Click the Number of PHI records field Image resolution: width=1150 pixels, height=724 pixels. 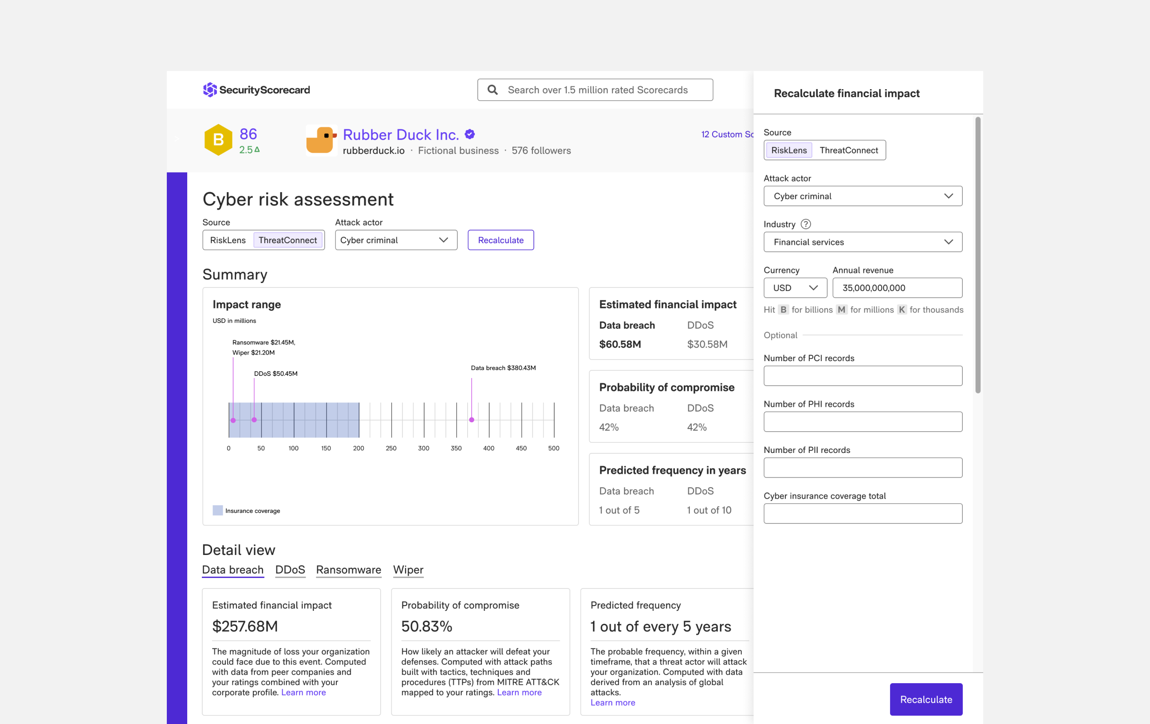click(862, 422)
